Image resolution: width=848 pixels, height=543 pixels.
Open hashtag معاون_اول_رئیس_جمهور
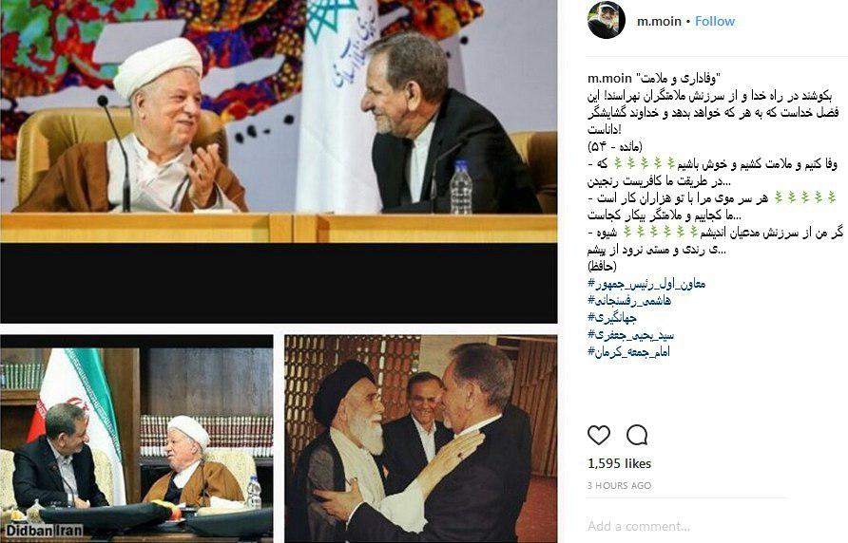(x=646, y=283)
